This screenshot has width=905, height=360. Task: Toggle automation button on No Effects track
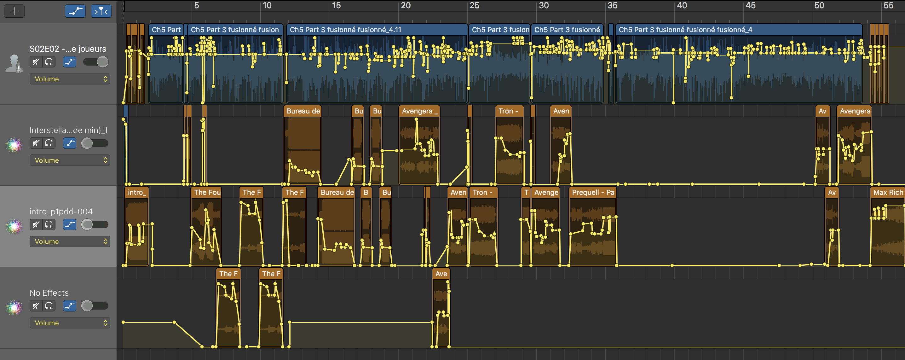tap(70, 306)
